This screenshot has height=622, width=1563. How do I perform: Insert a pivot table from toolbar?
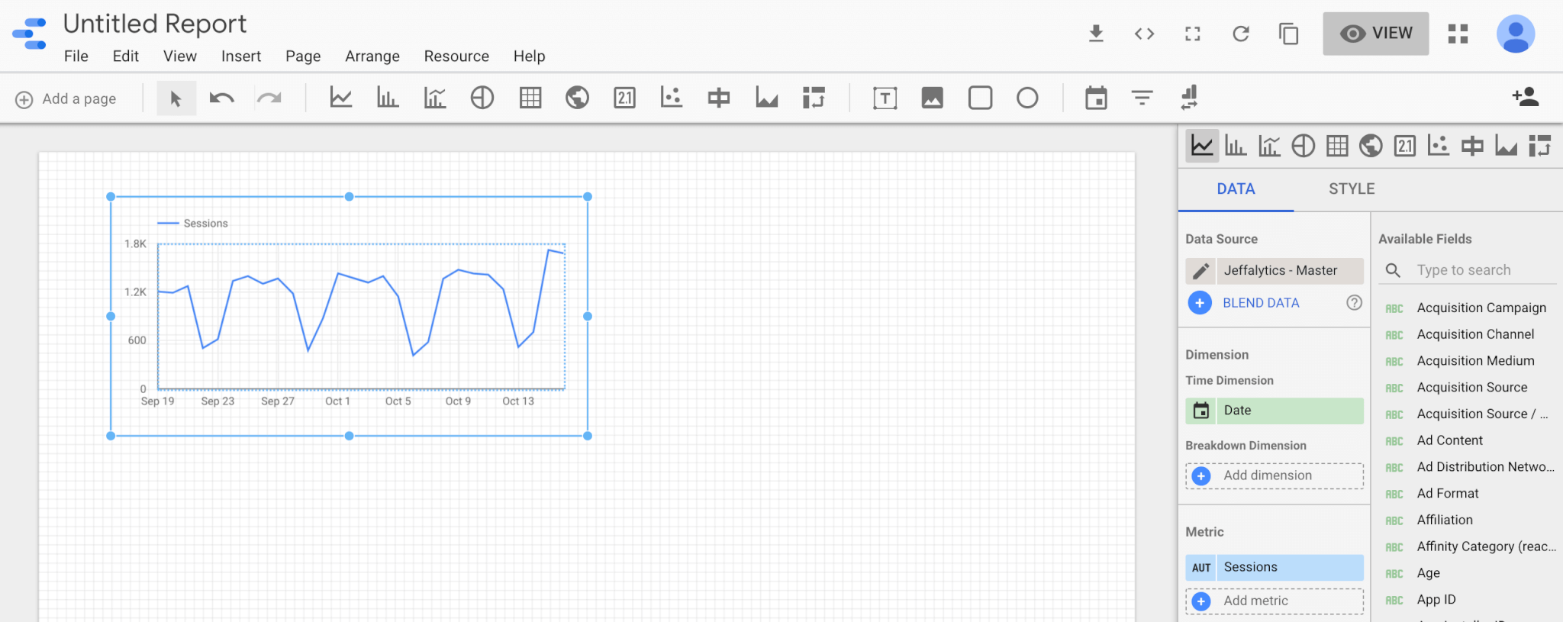(814, 98)
